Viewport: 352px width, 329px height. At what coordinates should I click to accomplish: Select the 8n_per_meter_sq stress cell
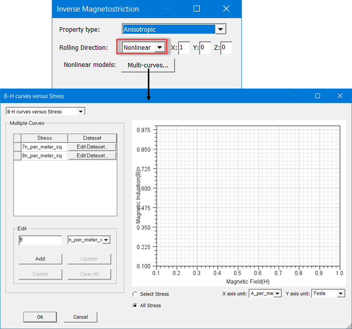coord(44,155)
